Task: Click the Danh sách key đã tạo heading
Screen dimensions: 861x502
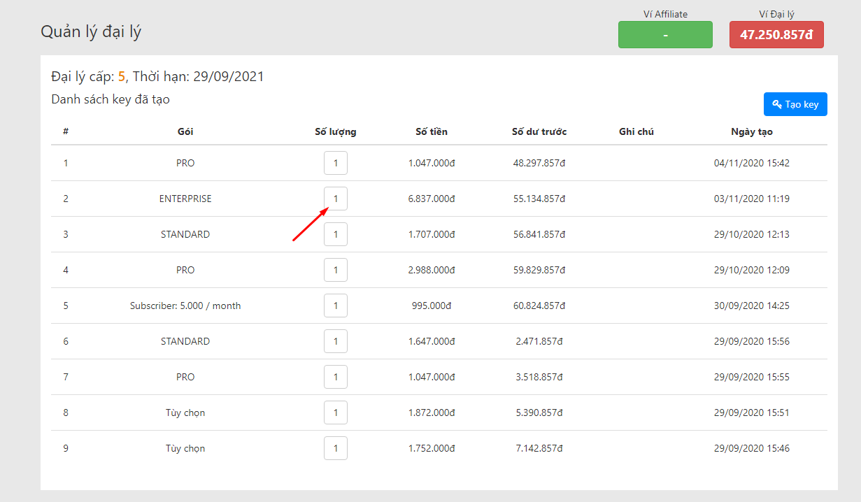Action: click(x=111, y=99)
